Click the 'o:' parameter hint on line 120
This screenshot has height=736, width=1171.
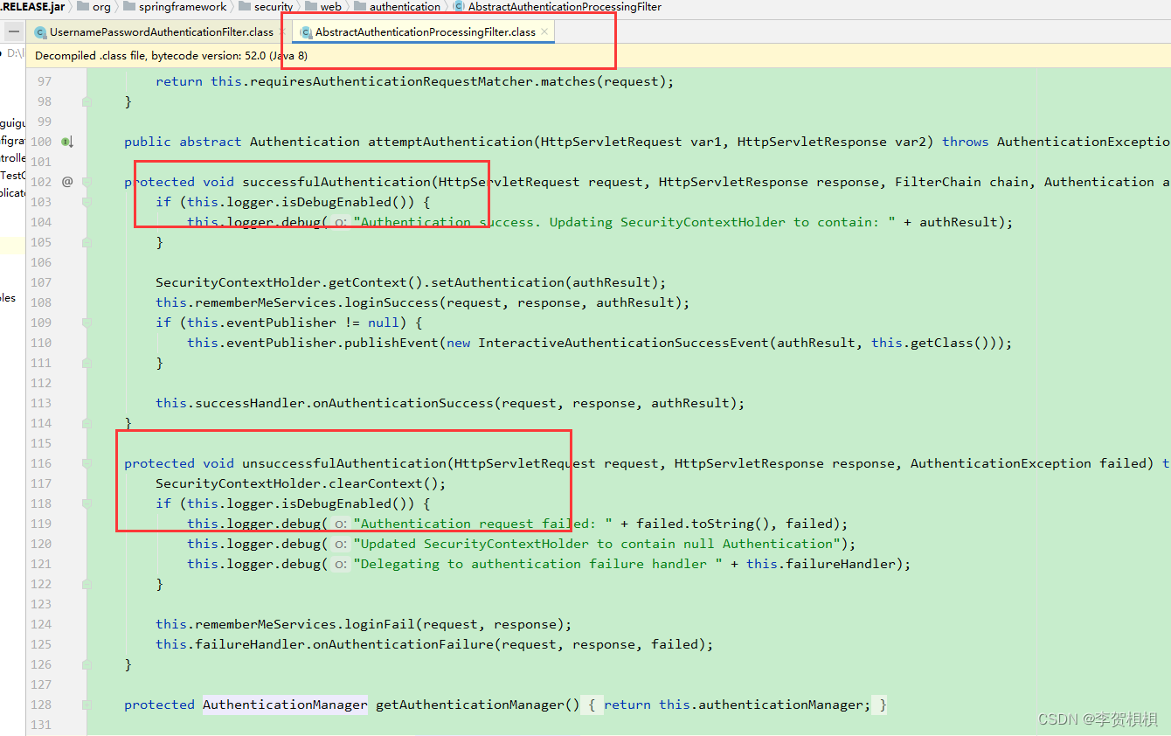coord(340,544)
